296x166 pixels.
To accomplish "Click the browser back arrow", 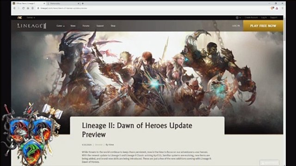I will point(14,8).
